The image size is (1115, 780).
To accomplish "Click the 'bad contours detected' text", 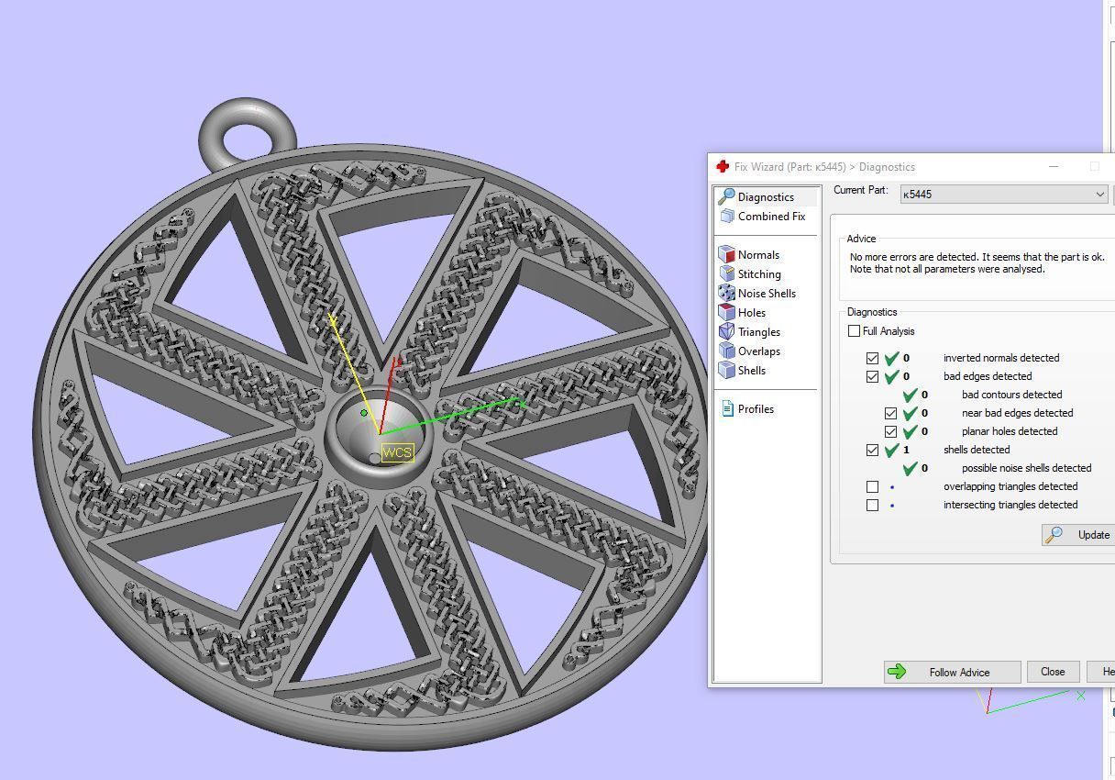I will click(x=1011, y=395).
